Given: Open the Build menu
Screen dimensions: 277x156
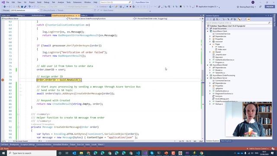Looking at the screenshot, I should tap(39, 2).
